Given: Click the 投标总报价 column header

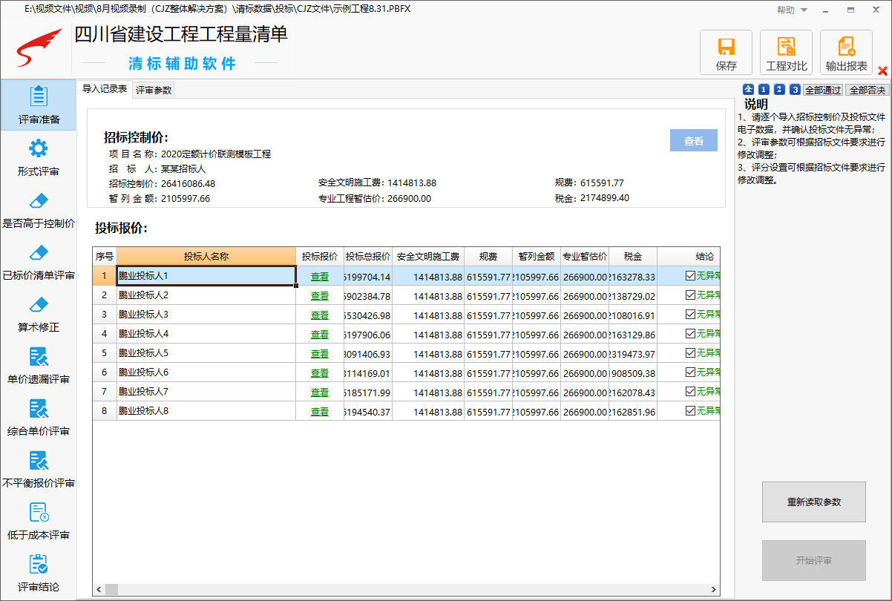Looking at the screenshot, I should pyautogui.click(x=368, y=257).
